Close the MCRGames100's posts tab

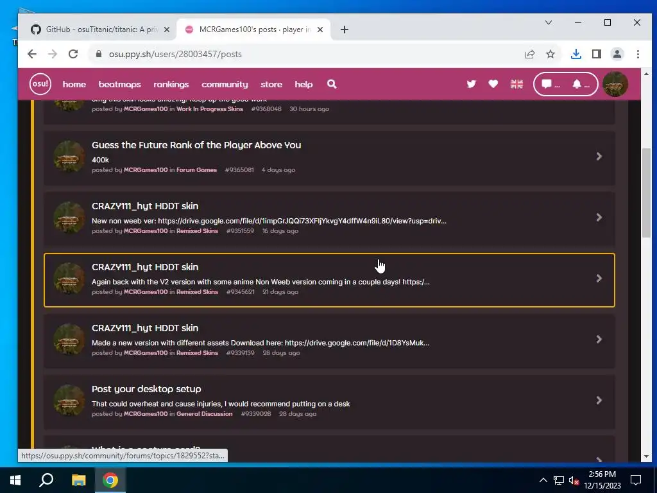(x=320, y=30)
